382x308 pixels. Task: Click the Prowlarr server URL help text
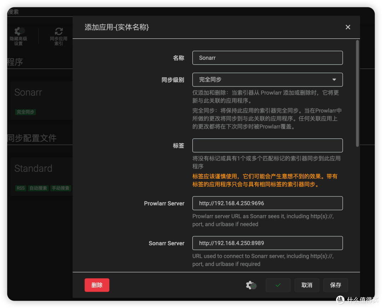coord(263,220)
